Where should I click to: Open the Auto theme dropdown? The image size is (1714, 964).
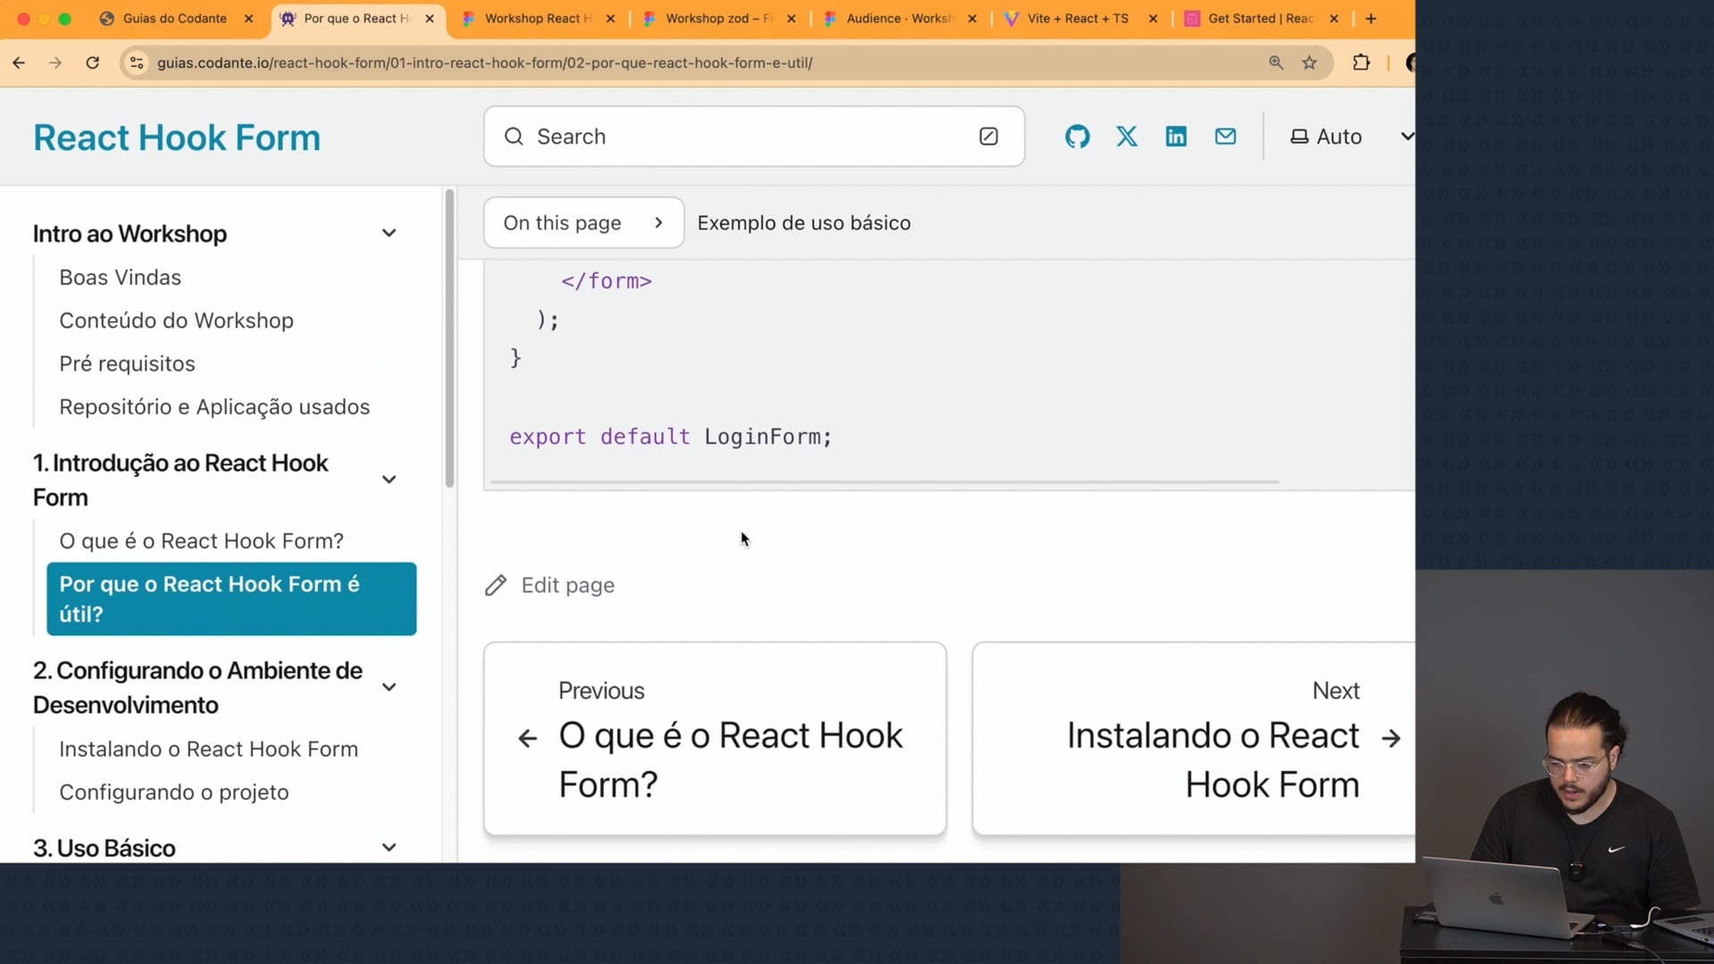pyautogui.click(x=1351, y=137)
